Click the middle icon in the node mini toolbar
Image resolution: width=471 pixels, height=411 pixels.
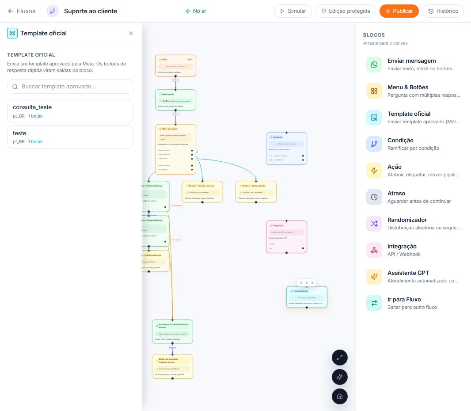tap(307, 283)
